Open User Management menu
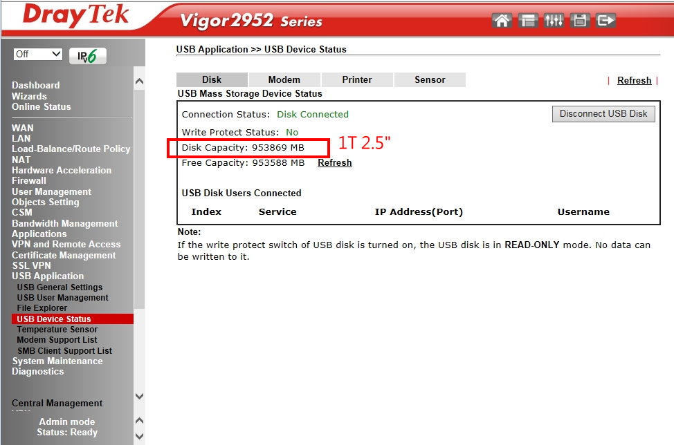The width and height of the screenshot is (674, 445). 52,192
